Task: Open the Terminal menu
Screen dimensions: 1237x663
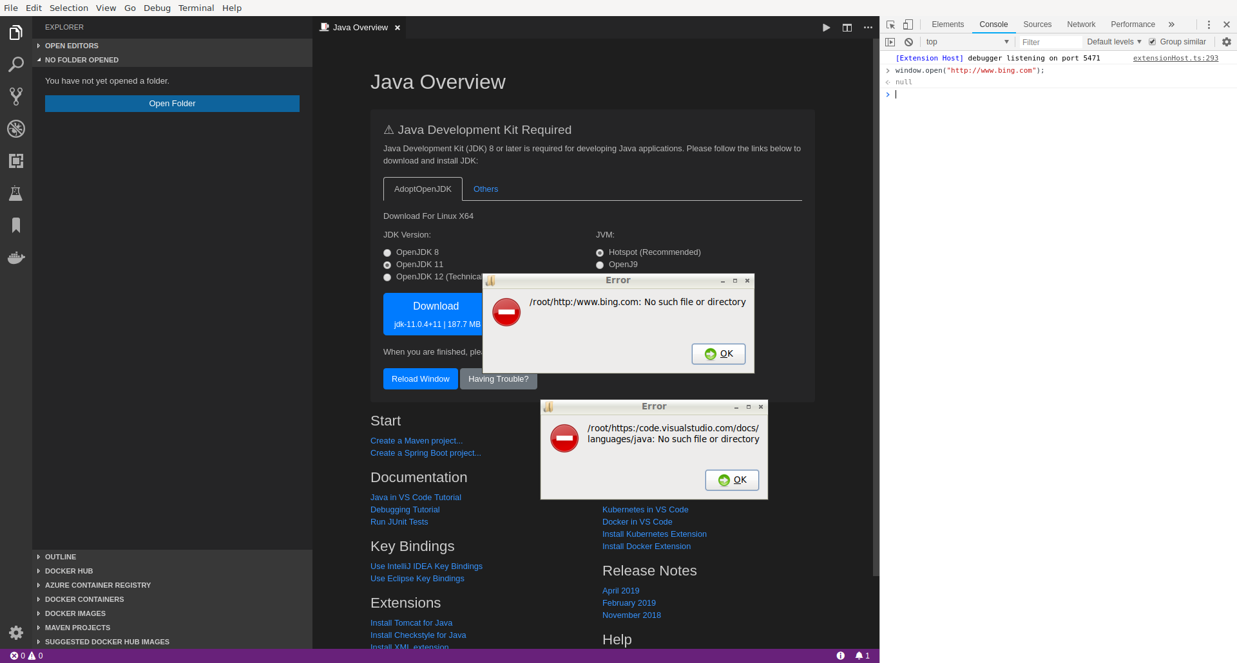Action: pyautogui.click(x=196, y=8)
